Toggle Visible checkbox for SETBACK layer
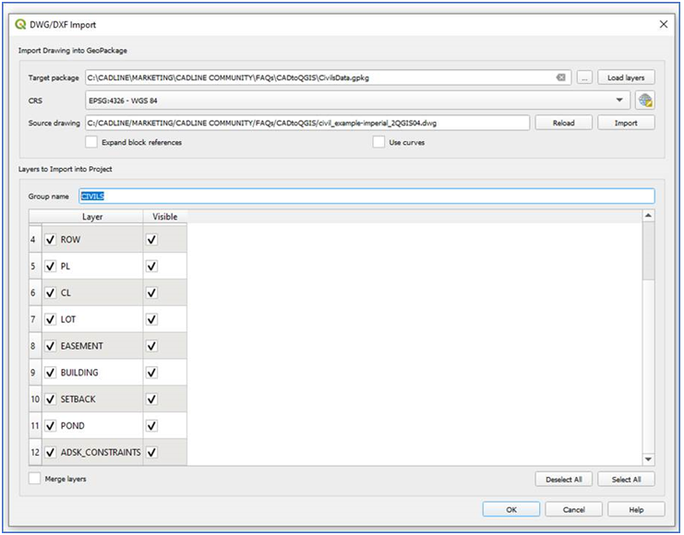 pos(151,399)
